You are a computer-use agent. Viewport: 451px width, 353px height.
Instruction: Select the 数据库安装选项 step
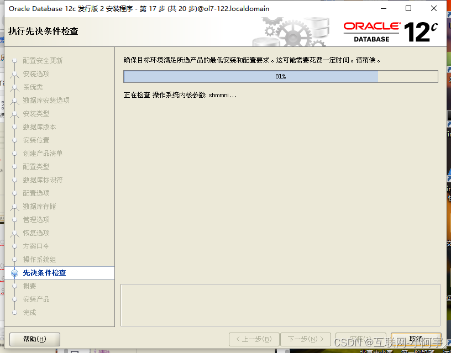pyautogui.click(x=46, y=101)
